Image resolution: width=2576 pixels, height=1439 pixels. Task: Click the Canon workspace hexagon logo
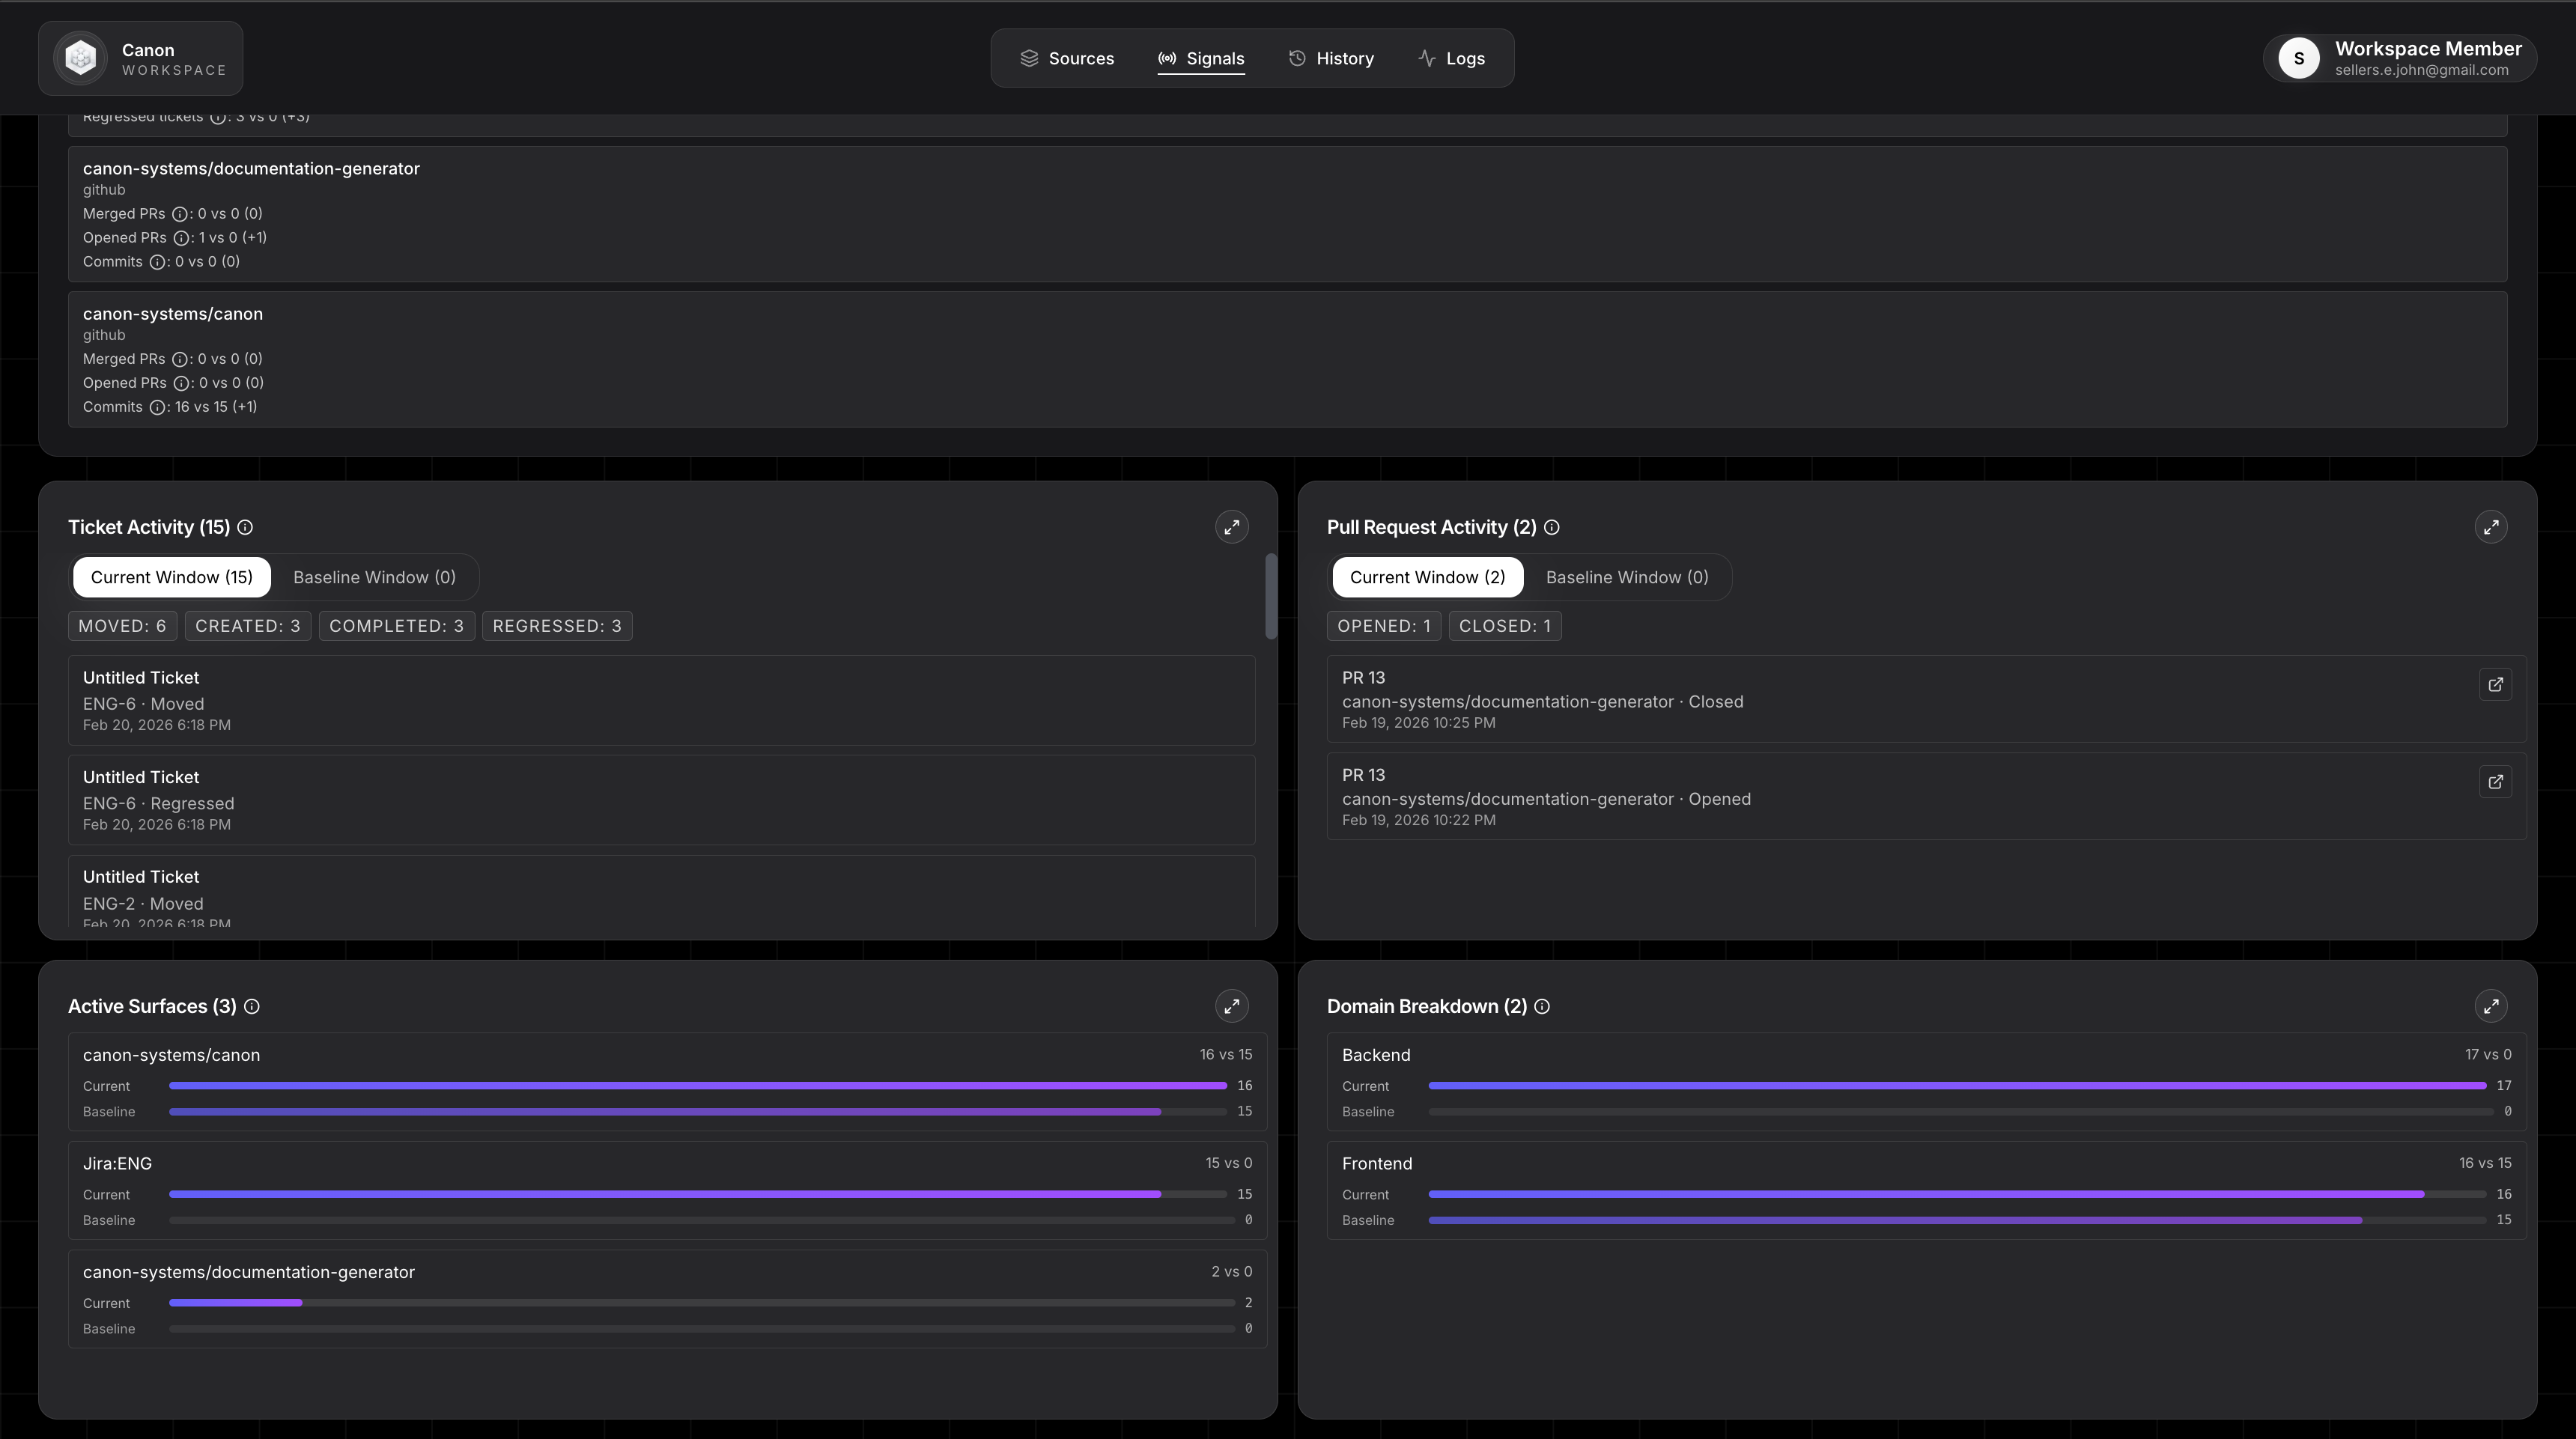click(81, 57)
